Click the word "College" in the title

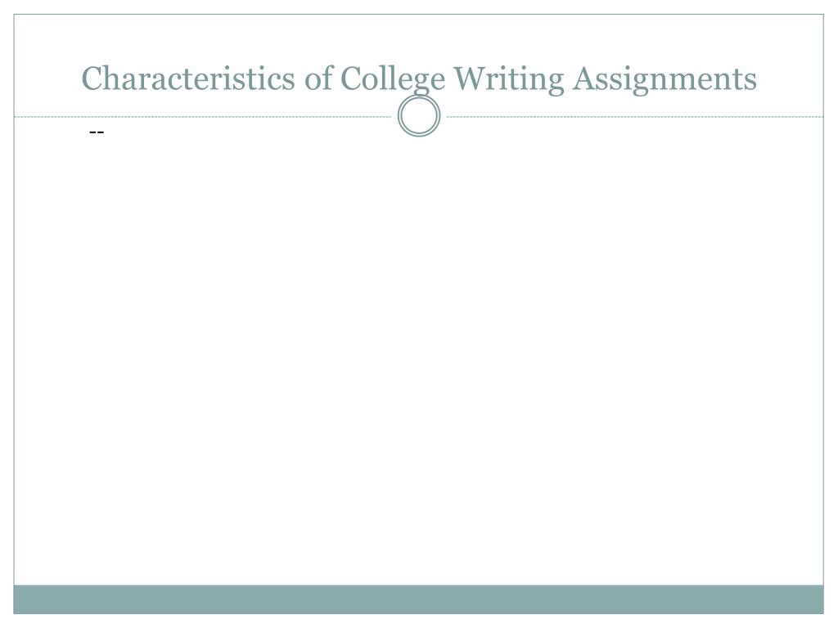click(392, 79)
